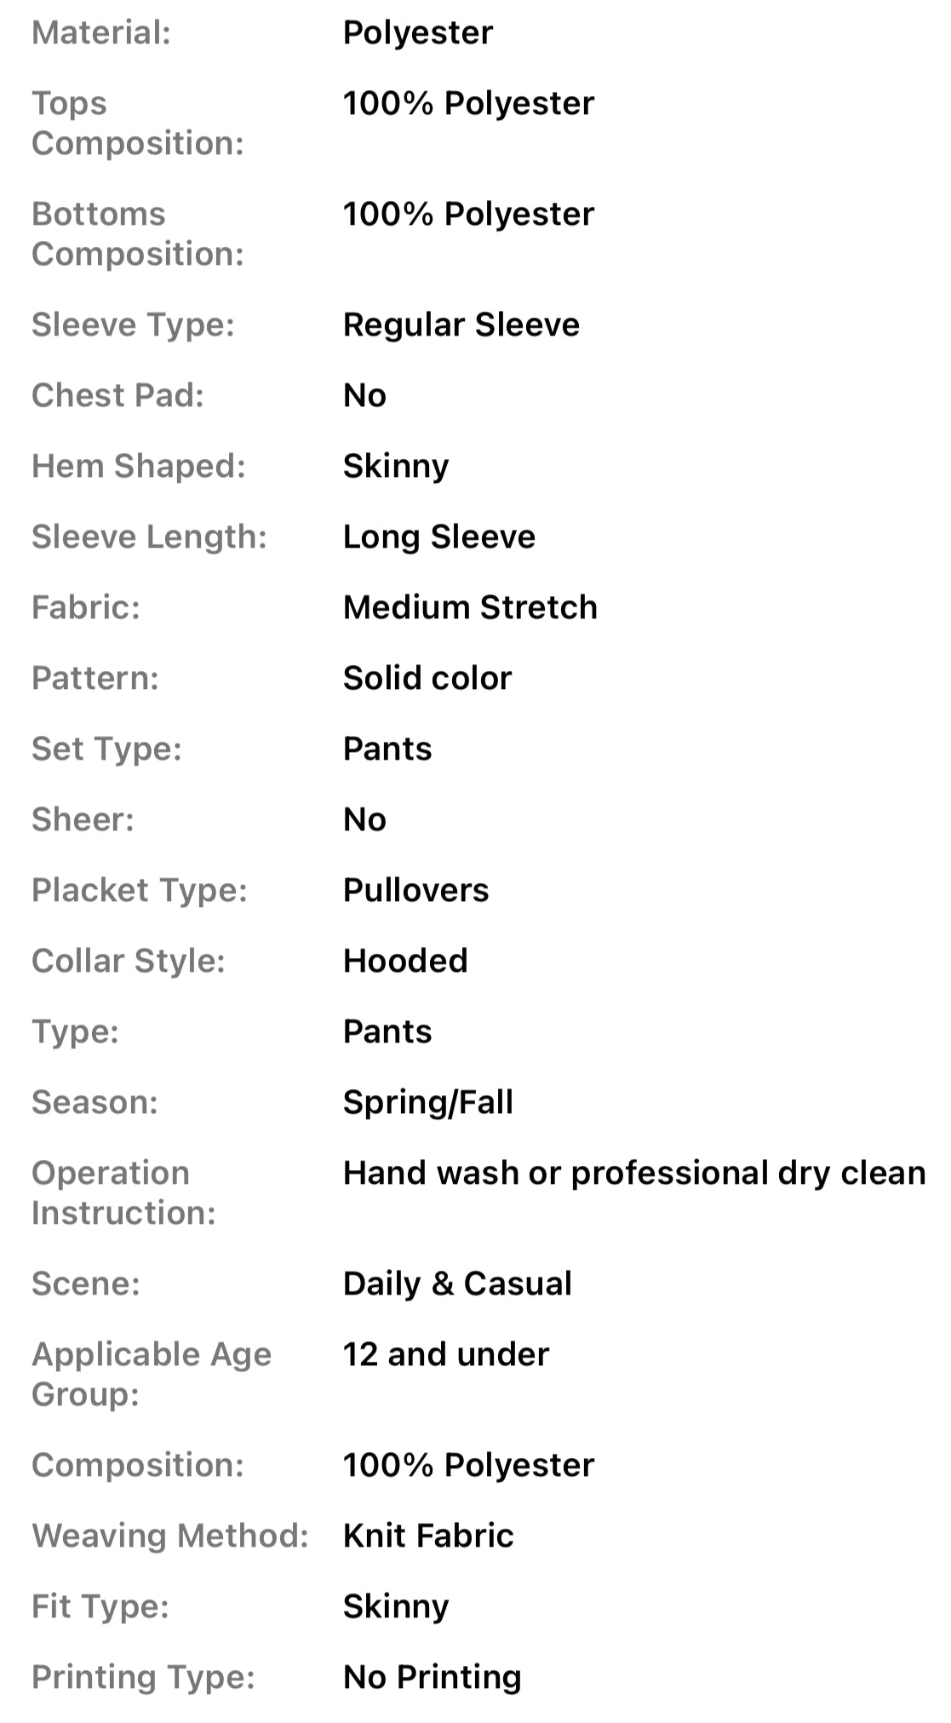This screenshot has height=1723, width=951.
Task: Click the Sheer label
Action: coord(83,819)
